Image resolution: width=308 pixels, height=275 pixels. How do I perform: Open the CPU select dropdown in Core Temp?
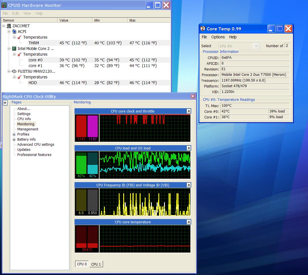pos(256,46)
